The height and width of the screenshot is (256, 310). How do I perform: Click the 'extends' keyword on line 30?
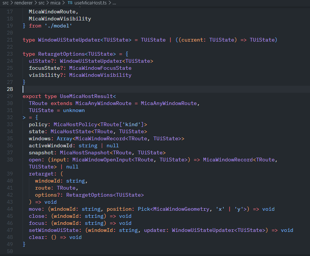click(x=61, y=104)
